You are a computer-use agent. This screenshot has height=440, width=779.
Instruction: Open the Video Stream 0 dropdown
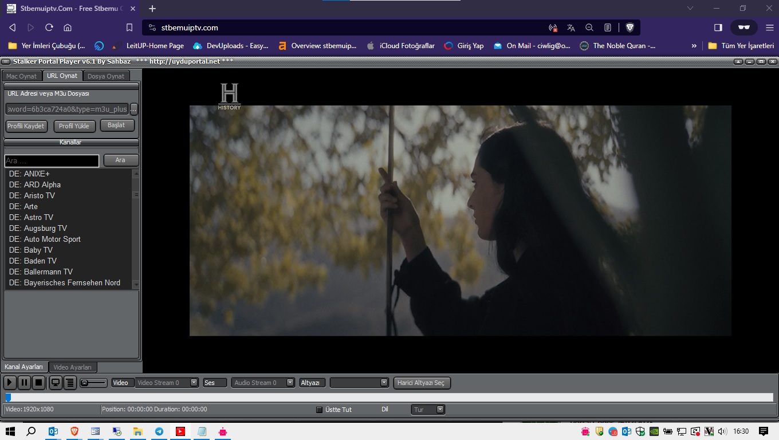click(167, 383)
